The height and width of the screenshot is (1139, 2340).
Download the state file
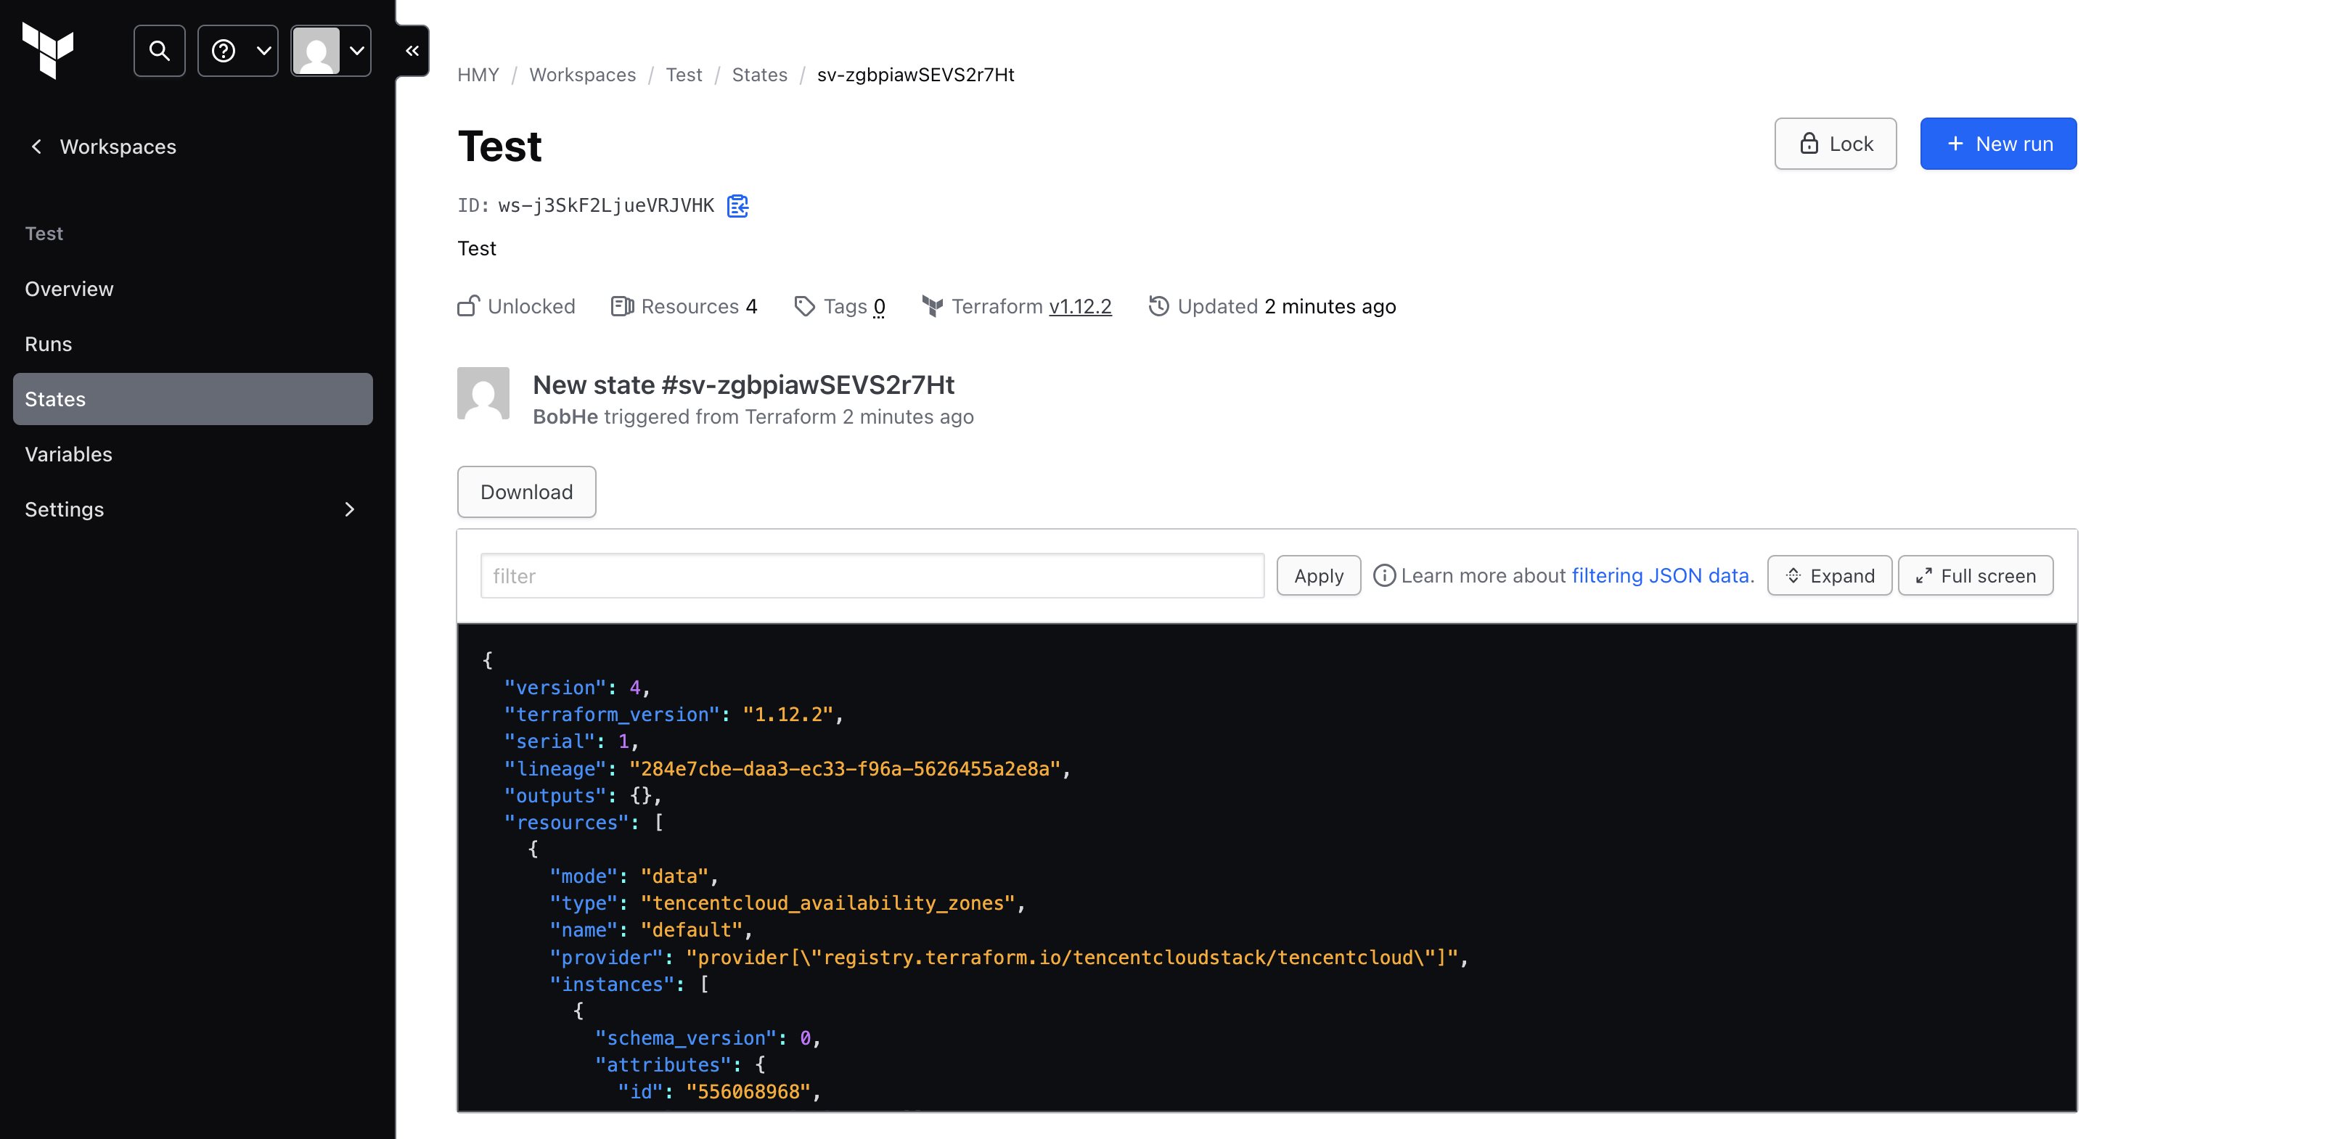click(x=527, y=493)
